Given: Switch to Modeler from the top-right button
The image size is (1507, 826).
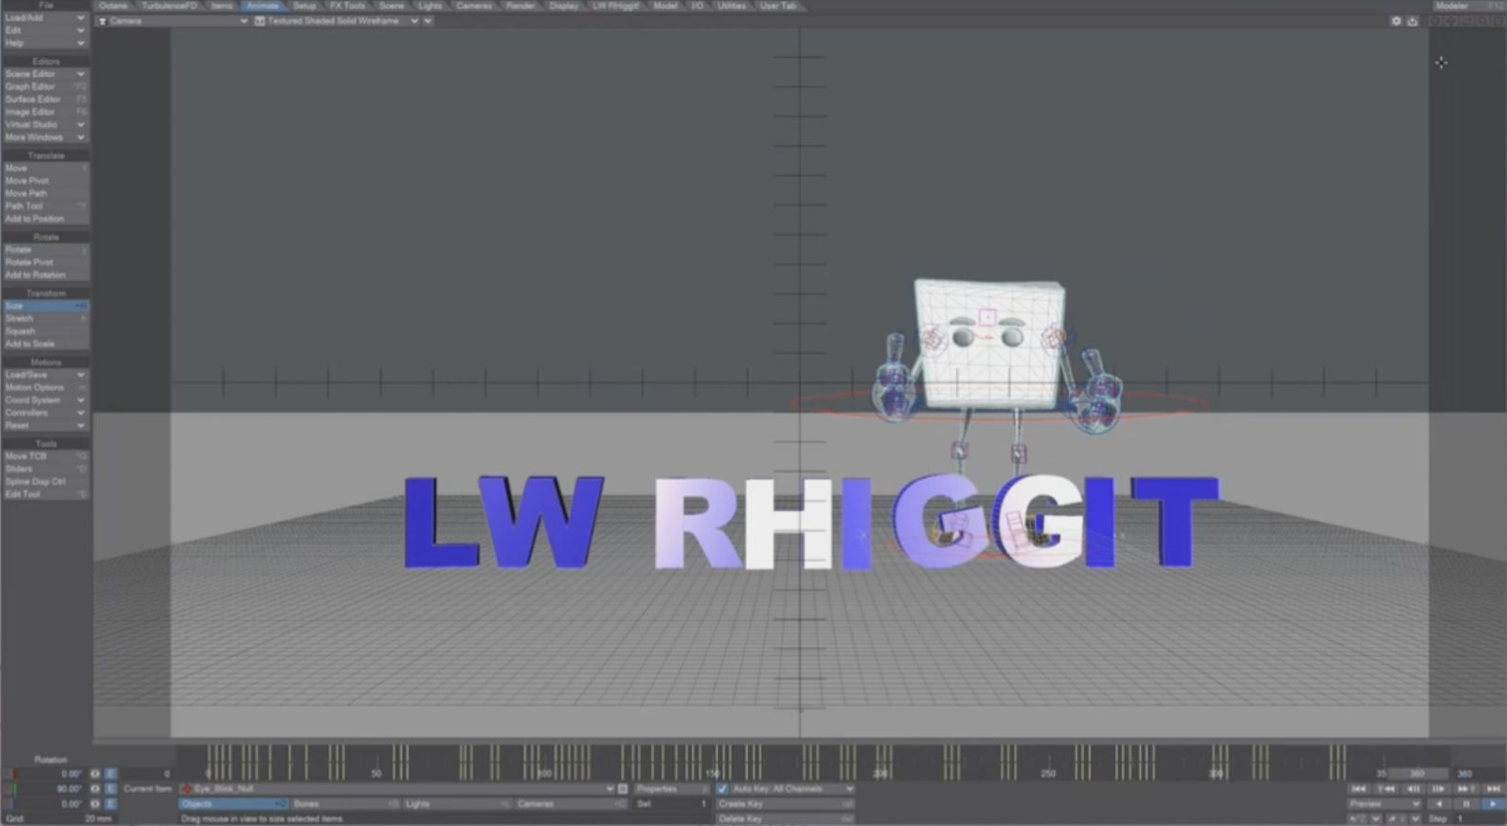Looking at the screenshot, I should coord(1469,6).
